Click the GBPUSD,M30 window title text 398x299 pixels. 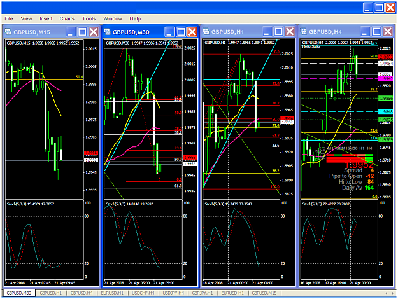click(x=131, y=32)
